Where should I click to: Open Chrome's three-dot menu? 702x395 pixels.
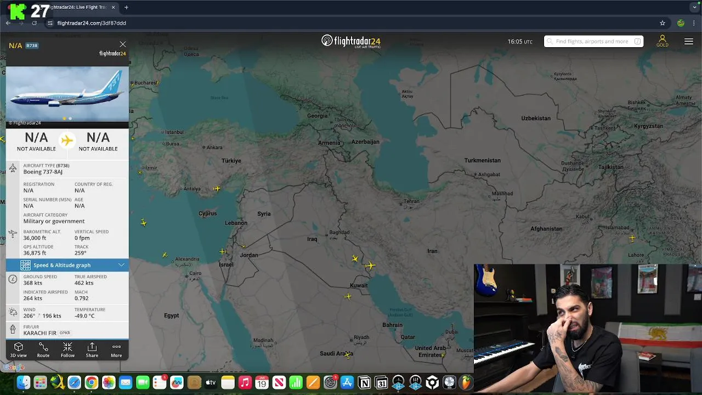pos(694,23)
